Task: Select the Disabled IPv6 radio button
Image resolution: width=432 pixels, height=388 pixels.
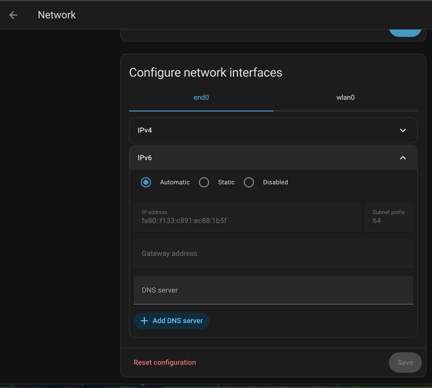Action: tap(249, 182)
